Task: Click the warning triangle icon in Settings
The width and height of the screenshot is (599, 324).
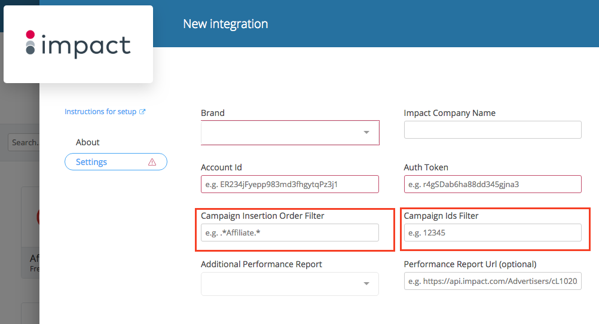Action: (152, 162)
